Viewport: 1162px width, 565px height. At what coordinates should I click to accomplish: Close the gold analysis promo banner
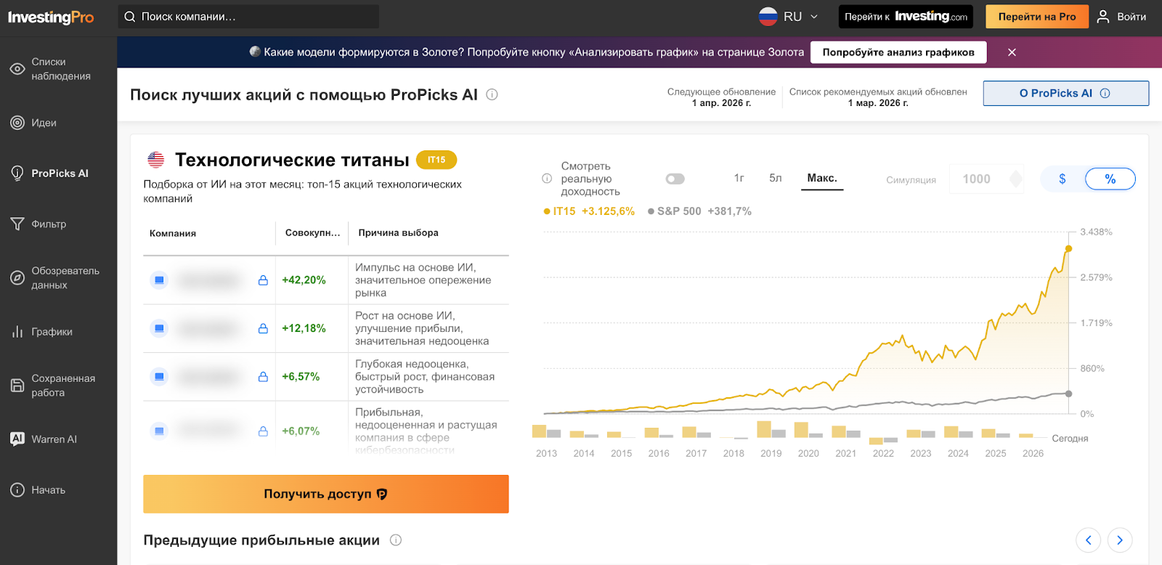click(1012, 52)
